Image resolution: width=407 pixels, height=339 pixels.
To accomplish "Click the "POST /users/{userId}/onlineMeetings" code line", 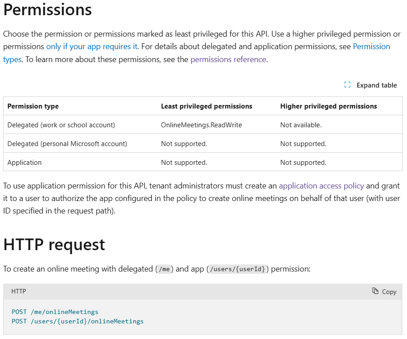I will pos(78,321).
